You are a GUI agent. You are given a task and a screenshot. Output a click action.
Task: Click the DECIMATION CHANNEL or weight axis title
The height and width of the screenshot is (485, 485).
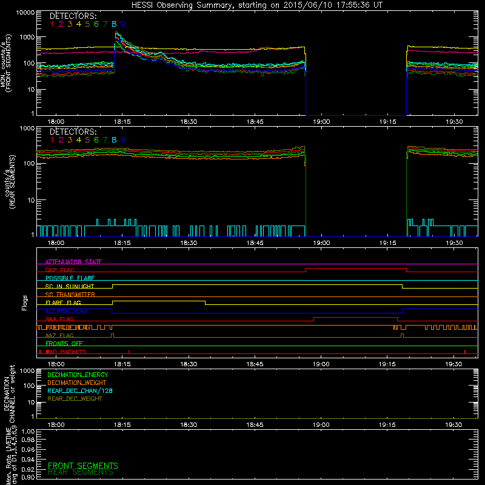[9, 393]
